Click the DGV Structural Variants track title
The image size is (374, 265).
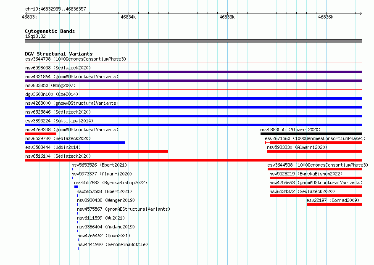(x=59, y=54)
